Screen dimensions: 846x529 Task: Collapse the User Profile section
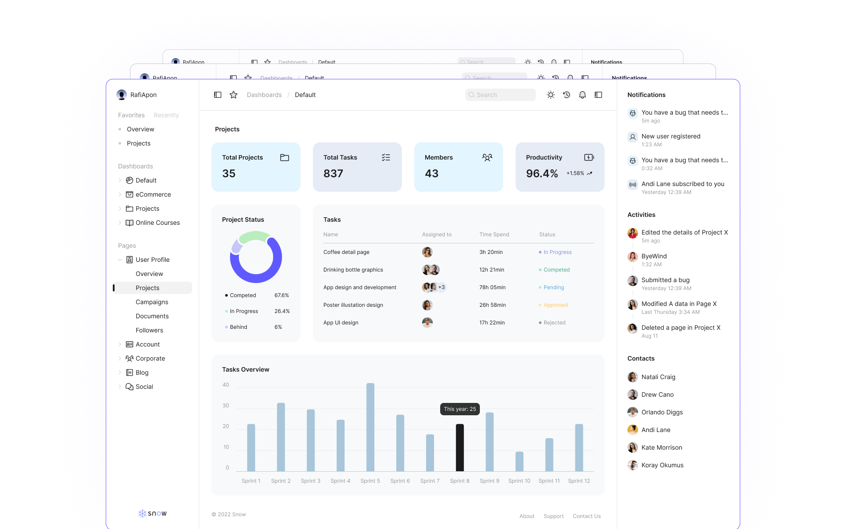pos(120,260)
